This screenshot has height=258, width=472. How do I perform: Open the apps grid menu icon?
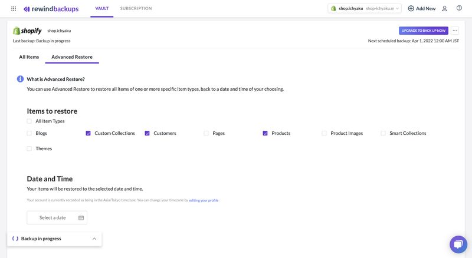[x=14, y=9]
